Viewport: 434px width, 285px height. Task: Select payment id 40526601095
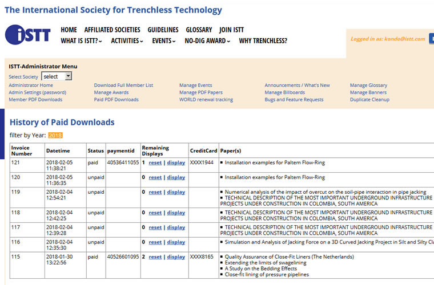(x=123, y=256)
